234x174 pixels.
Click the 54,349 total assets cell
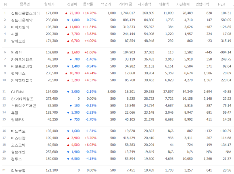pos(188,92)
